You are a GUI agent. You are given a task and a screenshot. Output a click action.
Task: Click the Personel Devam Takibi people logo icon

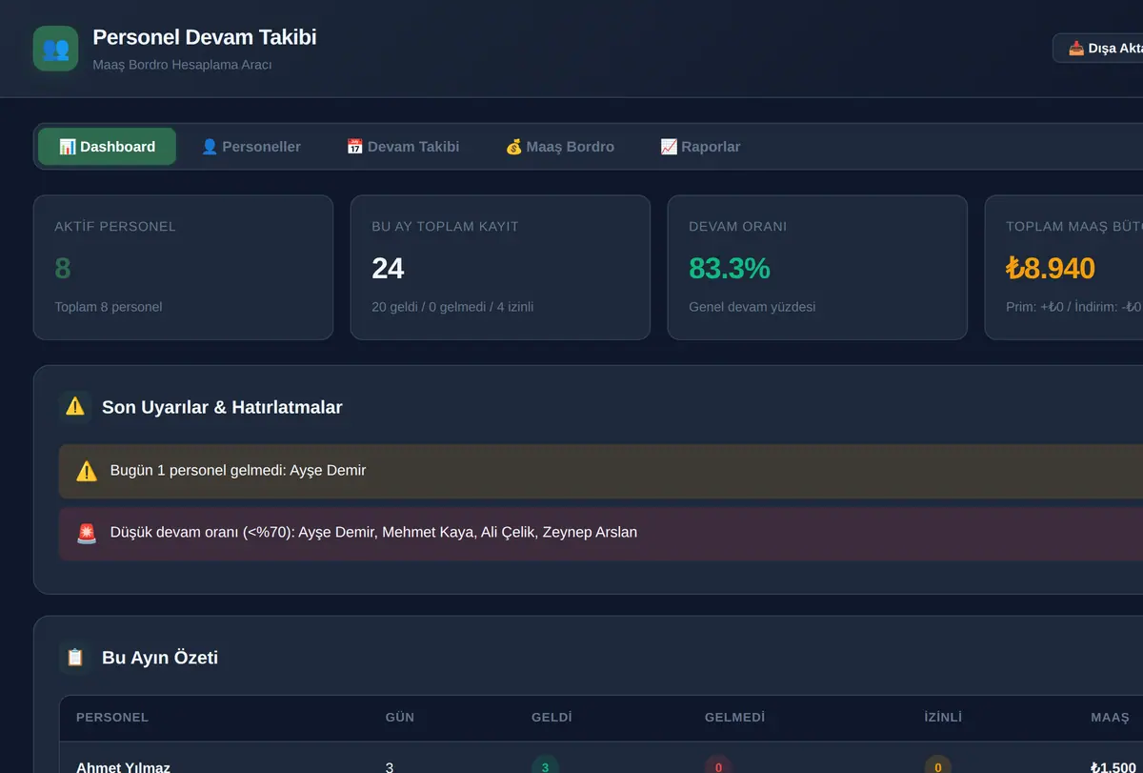55,49
